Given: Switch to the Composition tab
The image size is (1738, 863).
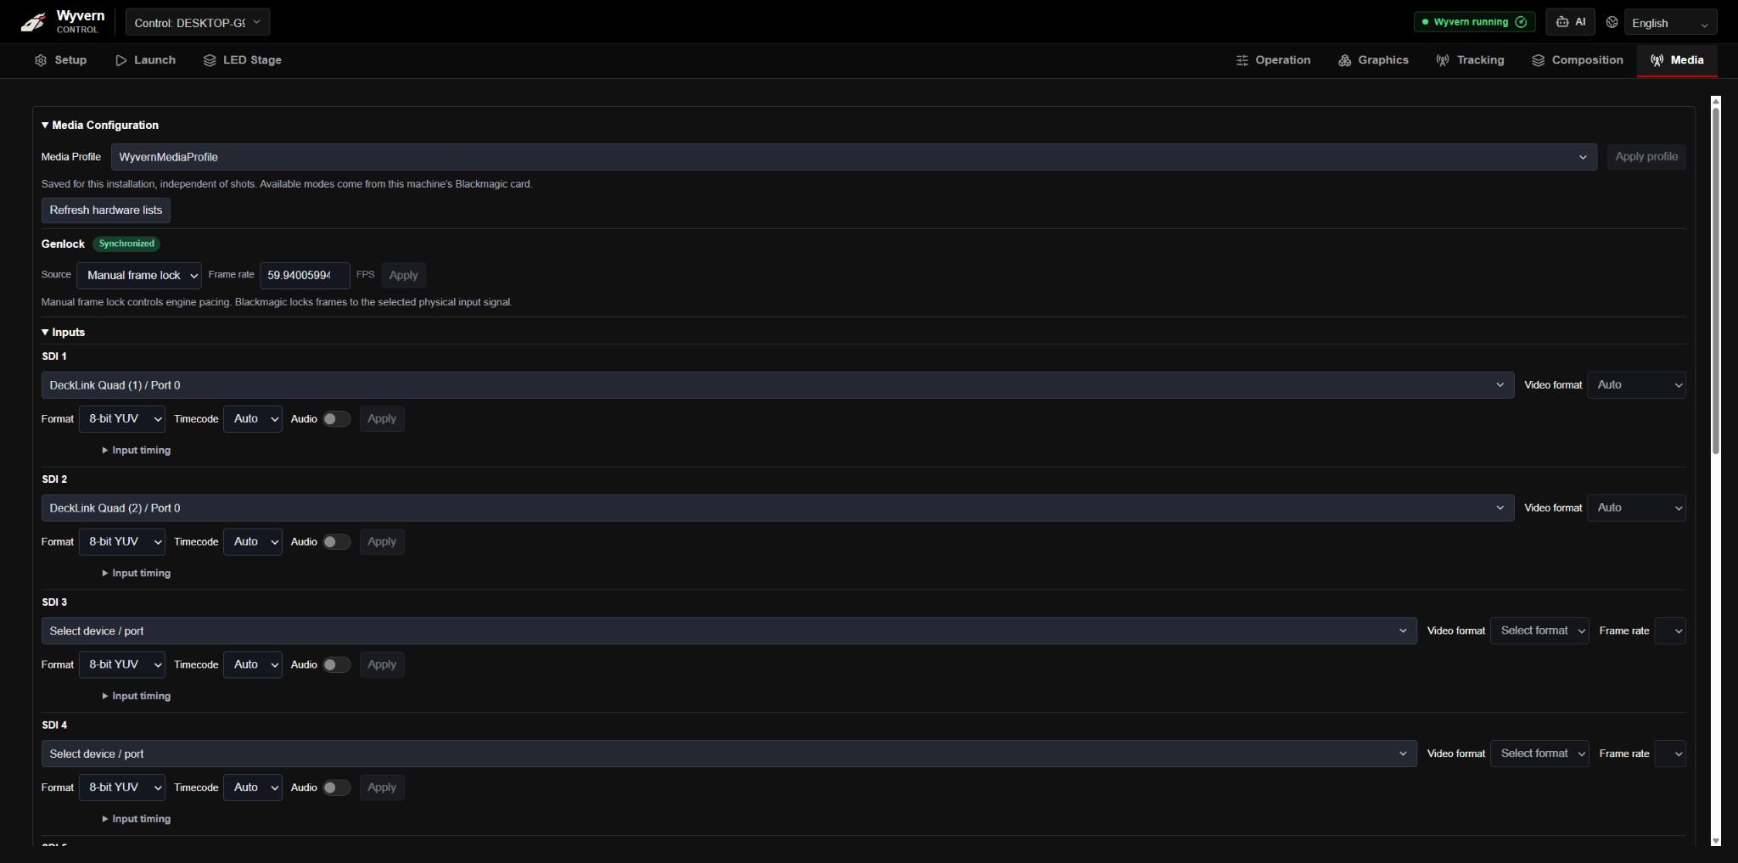Looking at the screenshot, I should pyautogui.click(x=1578, y=60).
